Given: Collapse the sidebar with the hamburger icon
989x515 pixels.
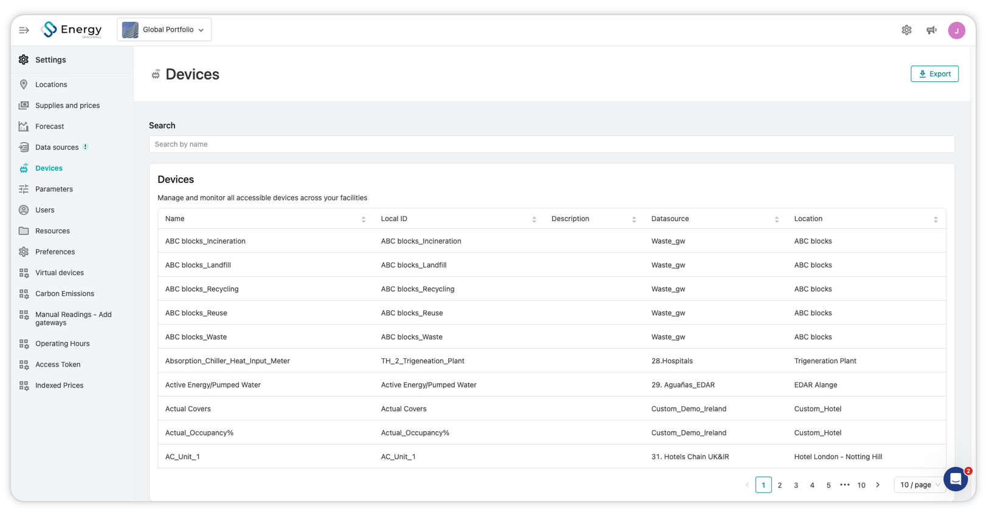Looking at the screenshot, I should (x=24, y=30).
